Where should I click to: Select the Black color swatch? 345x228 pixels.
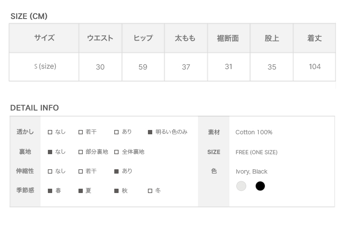point(260,186)
